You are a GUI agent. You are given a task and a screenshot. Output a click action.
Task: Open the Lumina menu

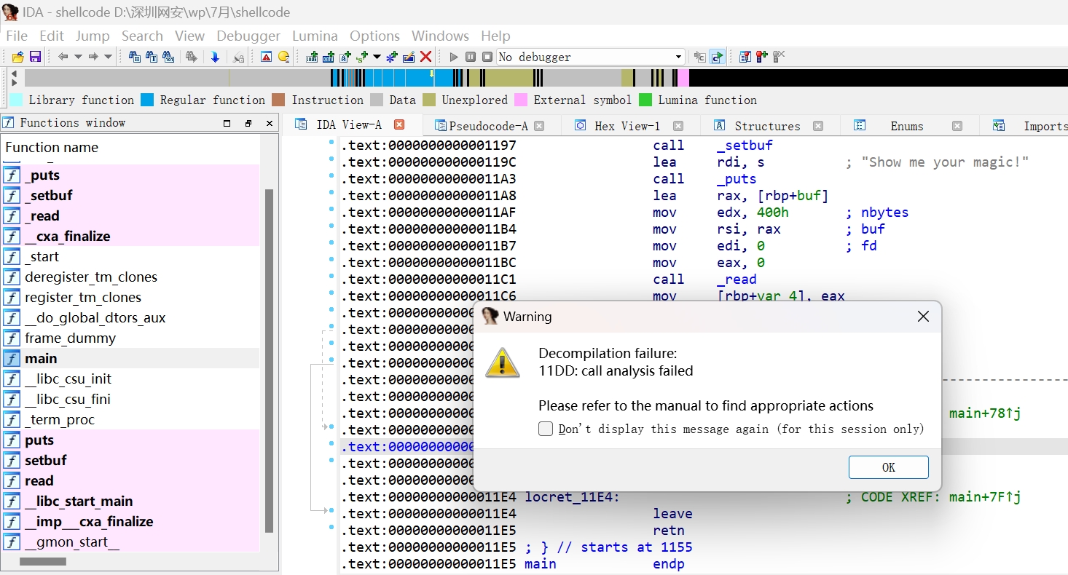[315, 36]
